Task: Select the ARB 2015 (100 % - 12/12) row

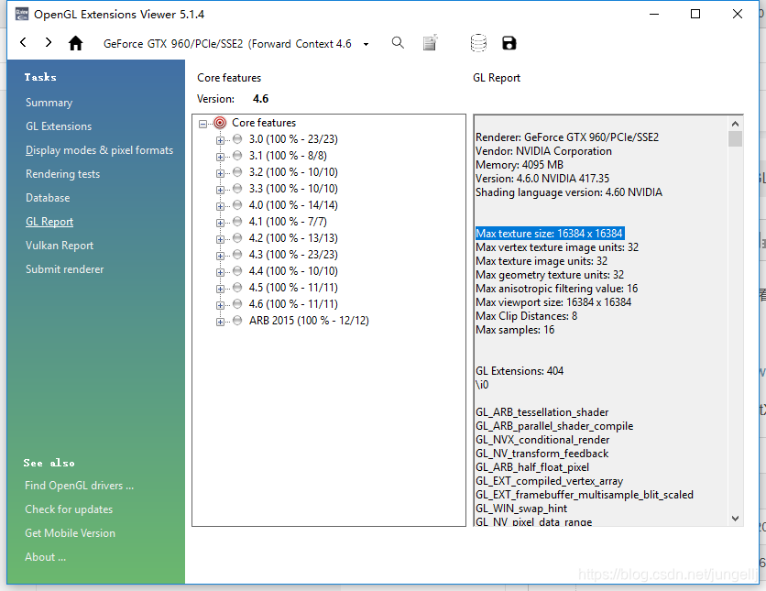Action: 309,321
